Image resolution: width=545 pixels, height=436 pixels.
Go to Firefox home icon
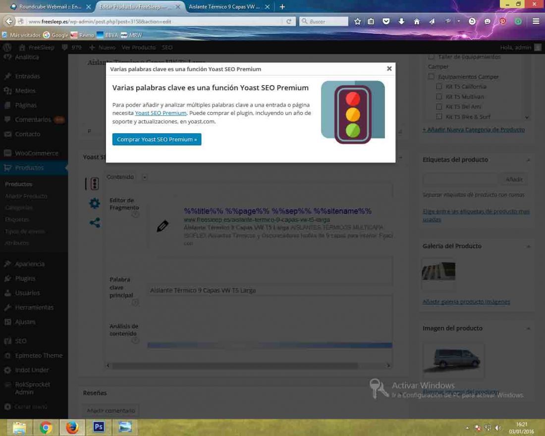[x=416, y=22]
